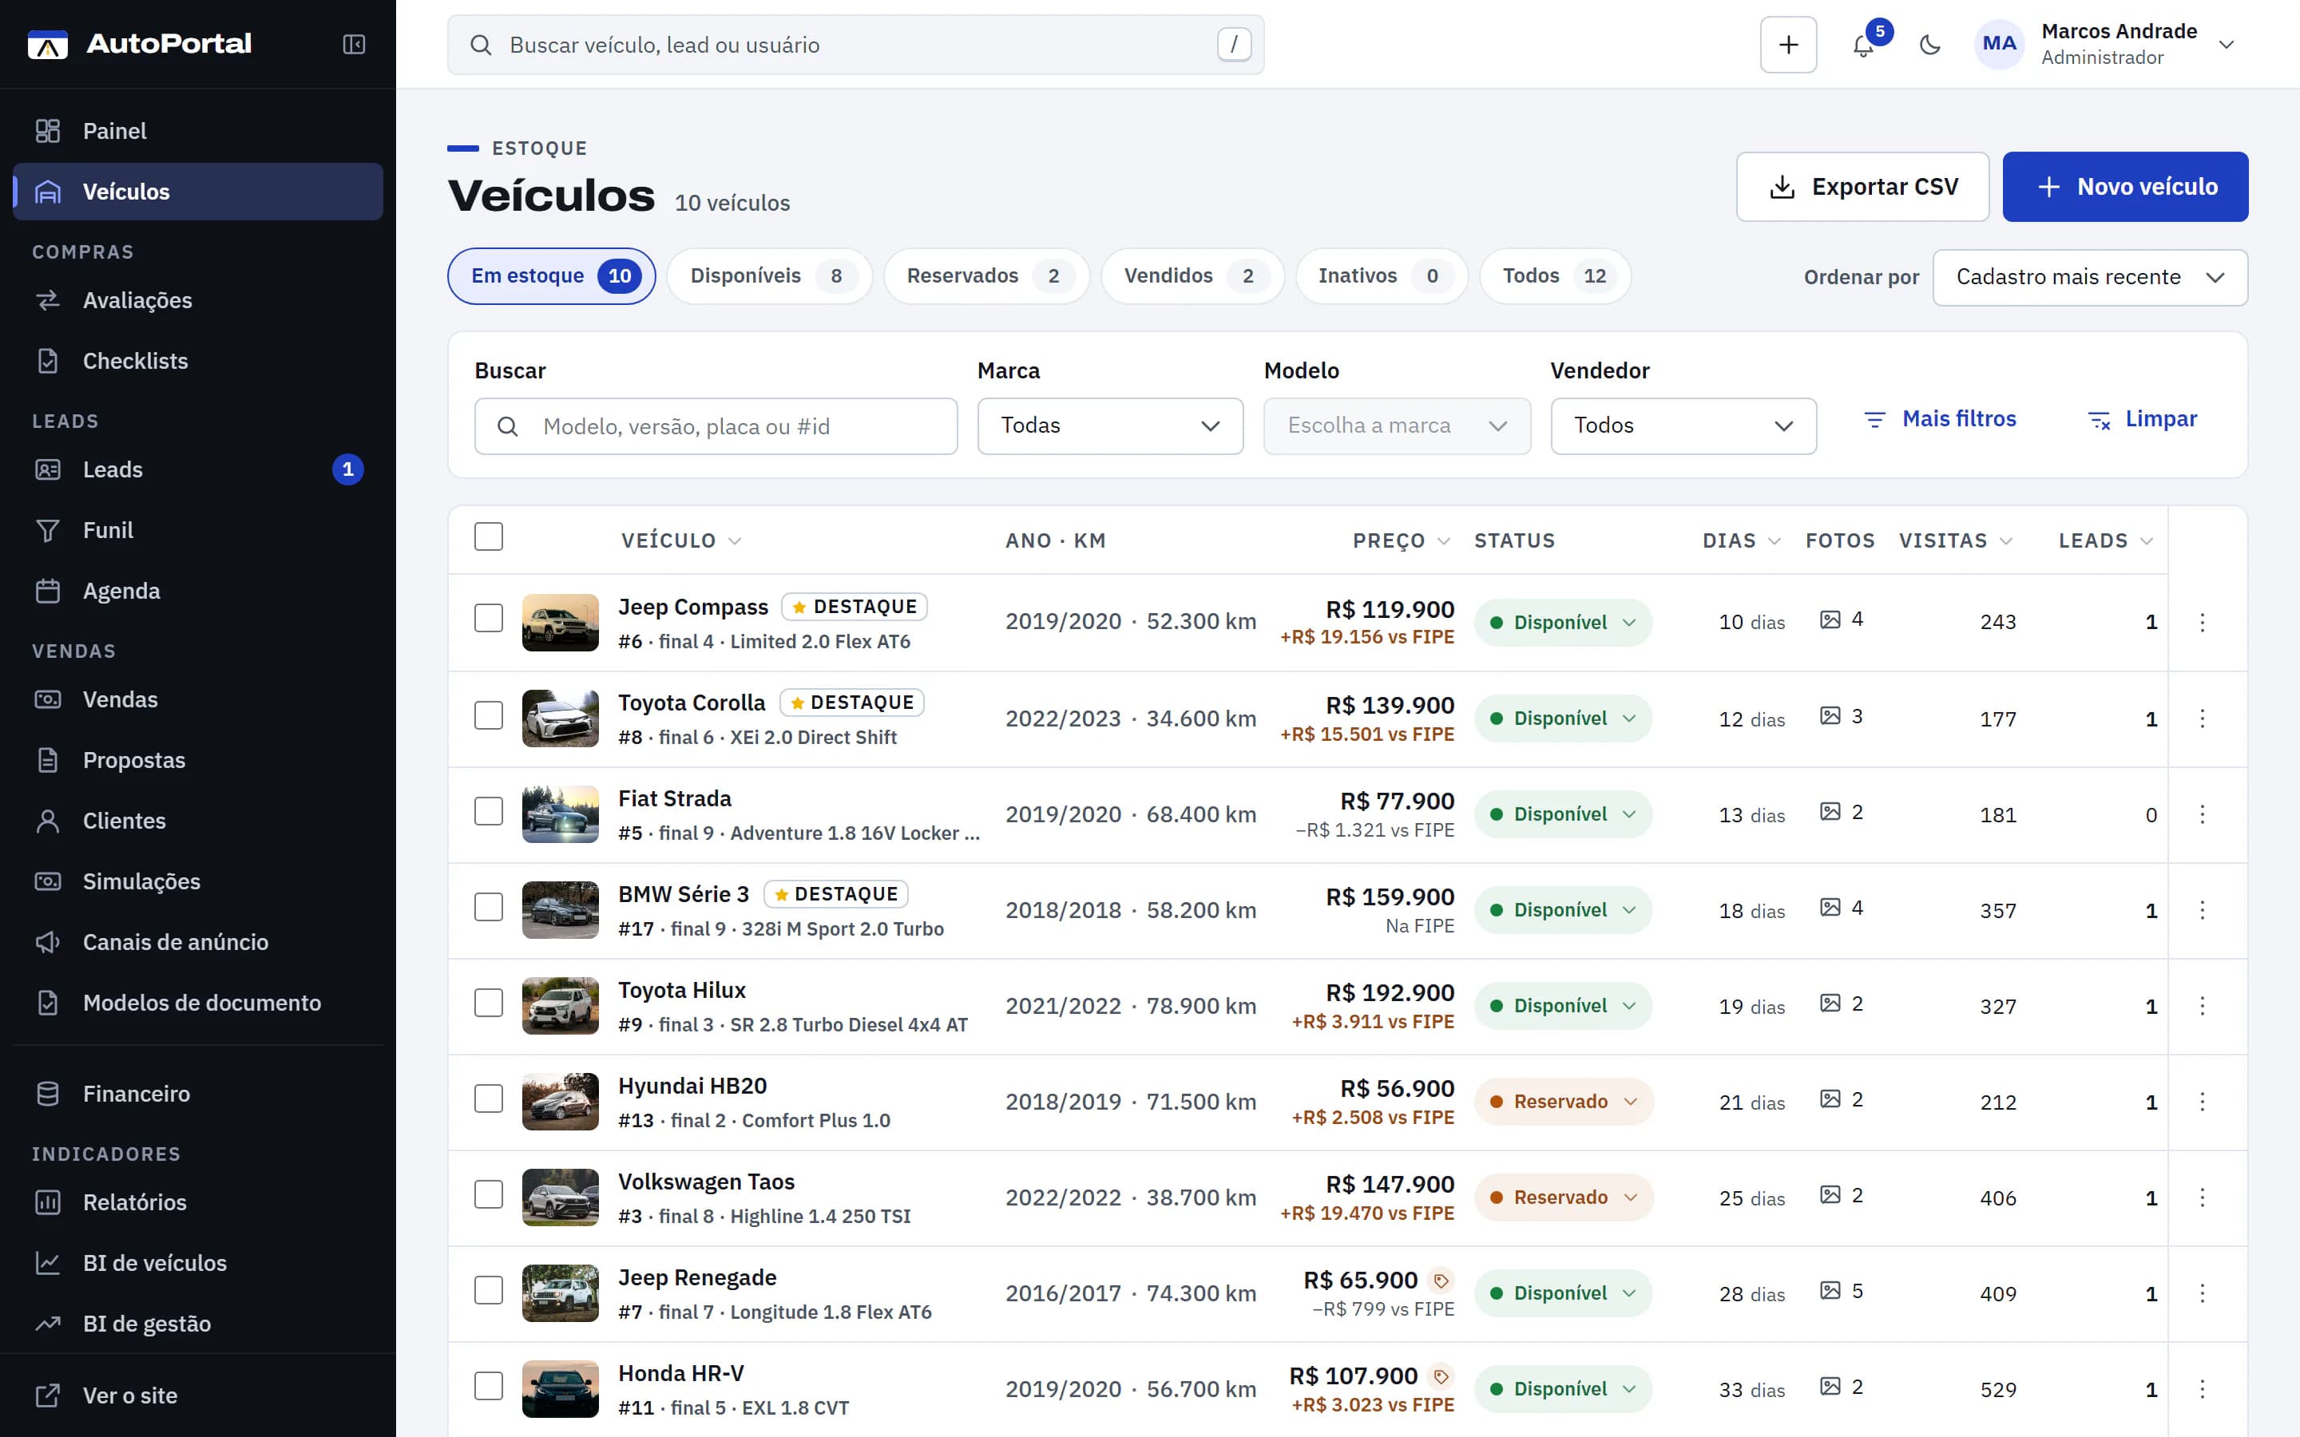The width and height of the screenshot is (2300, 1437).
Task: Check the Jeep Compass row checkbox
Action: 489,619
